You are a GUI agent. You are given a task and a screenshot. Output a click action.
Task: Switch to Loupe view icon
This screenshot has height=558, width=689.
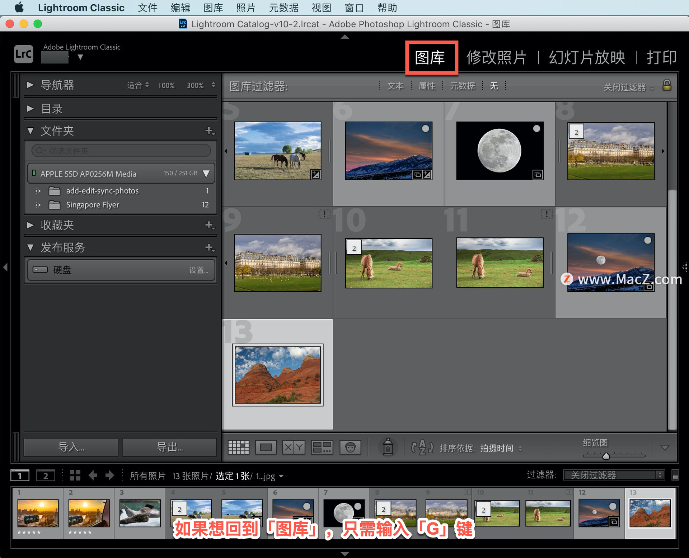266,447
